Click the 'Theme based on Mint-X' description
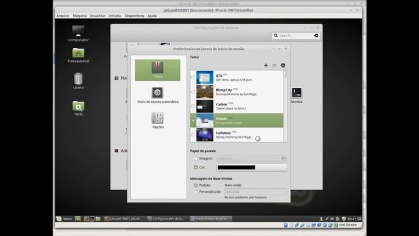Viewport: 419px width, 236px height. click(231, 109)
